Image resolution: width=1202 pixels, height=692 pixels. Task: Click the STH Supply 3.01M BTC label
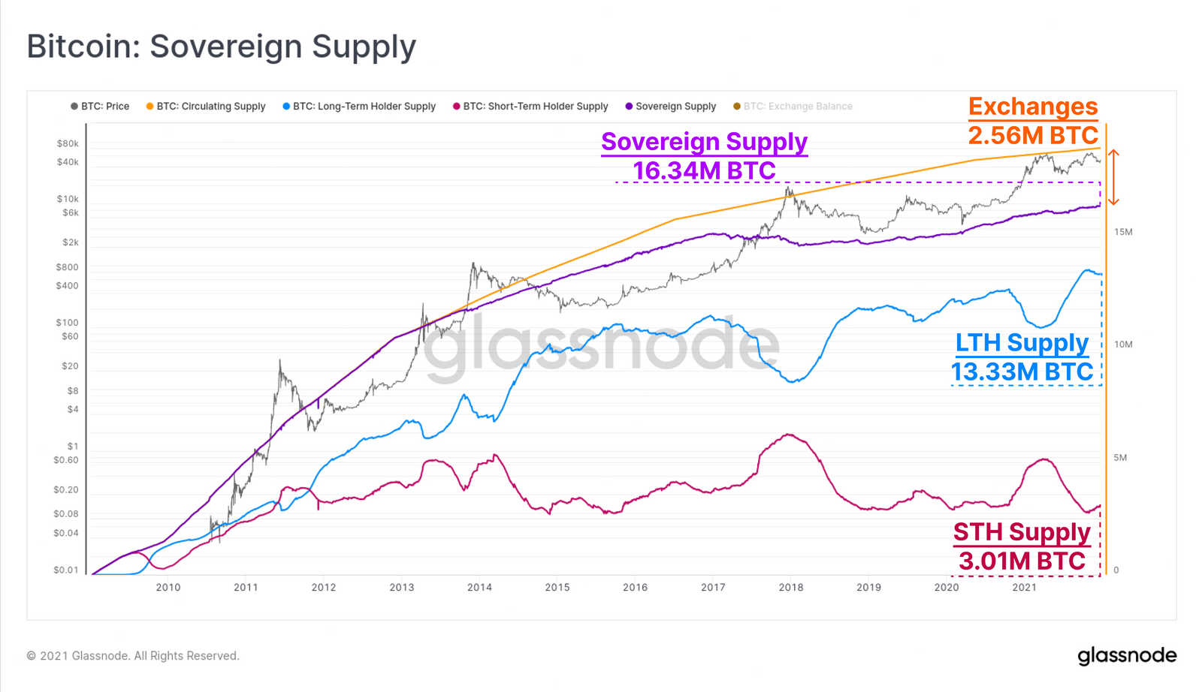pyautogui.click(x=1022, y=546)
